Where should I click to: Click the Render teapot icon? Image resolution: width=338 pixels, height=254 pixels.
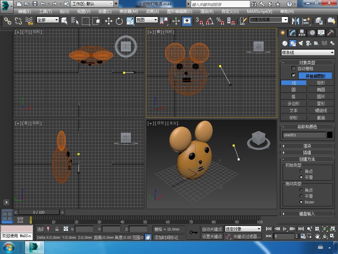coord(331,21)
